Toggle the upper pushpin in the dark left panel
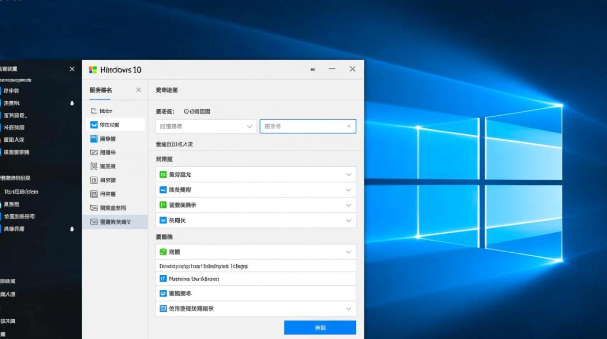The image size is (607, 339). click(72, 103)
